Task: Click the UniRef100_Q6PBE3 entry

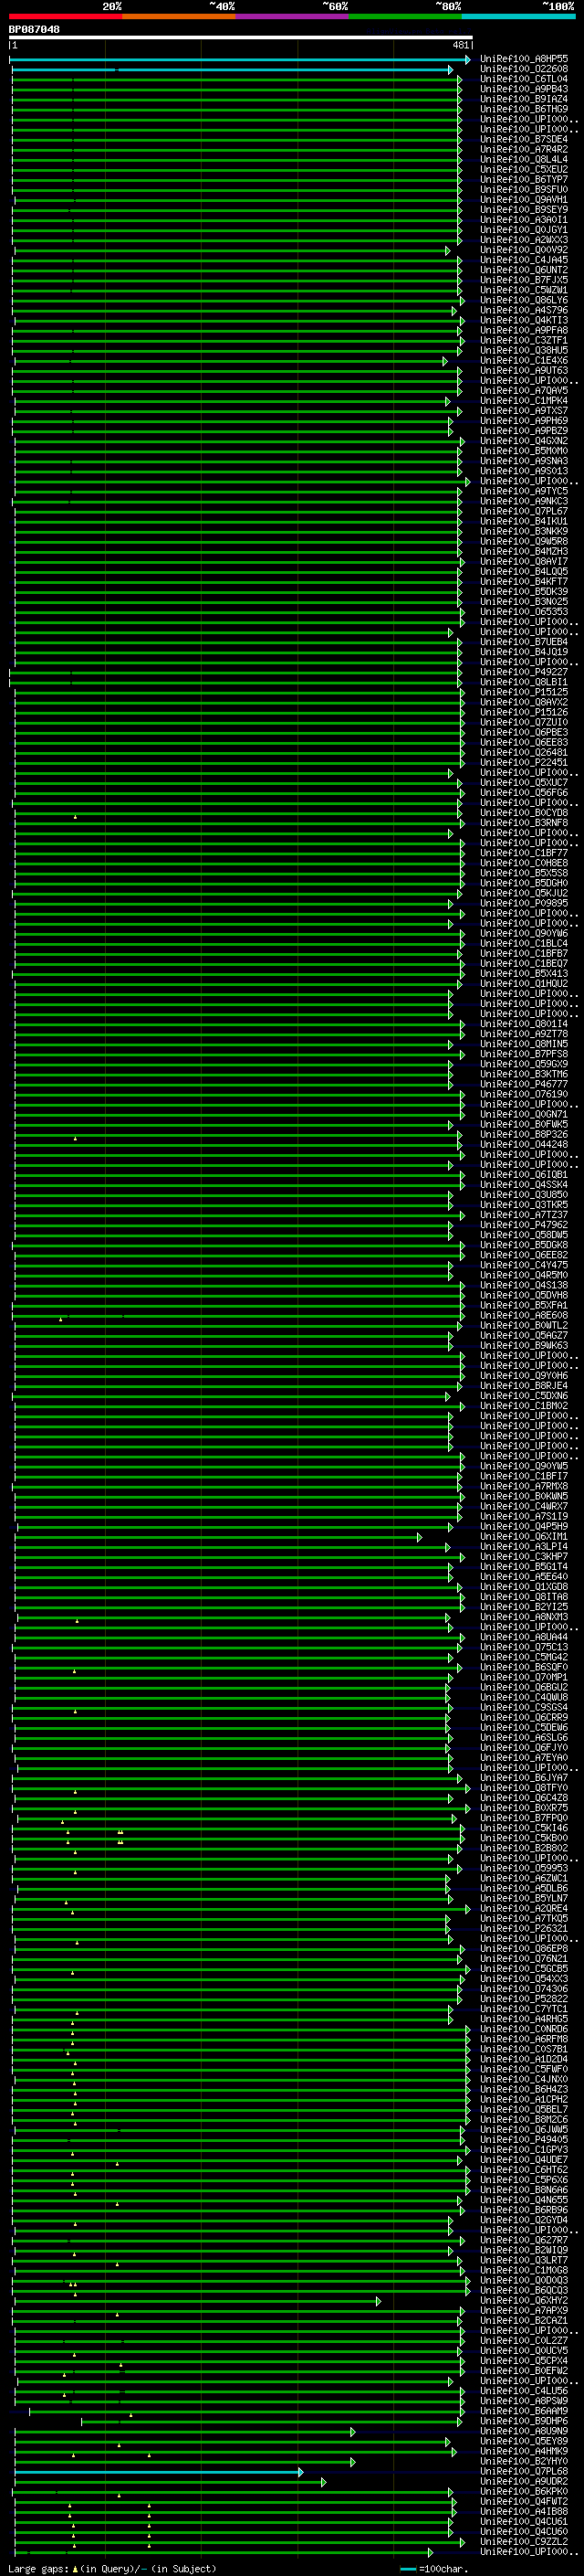Action: click(524, 732)
